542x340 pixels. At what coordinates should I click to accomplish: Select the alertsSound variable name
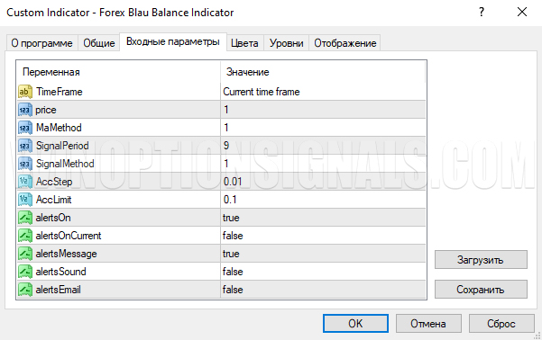pos(60,272)
